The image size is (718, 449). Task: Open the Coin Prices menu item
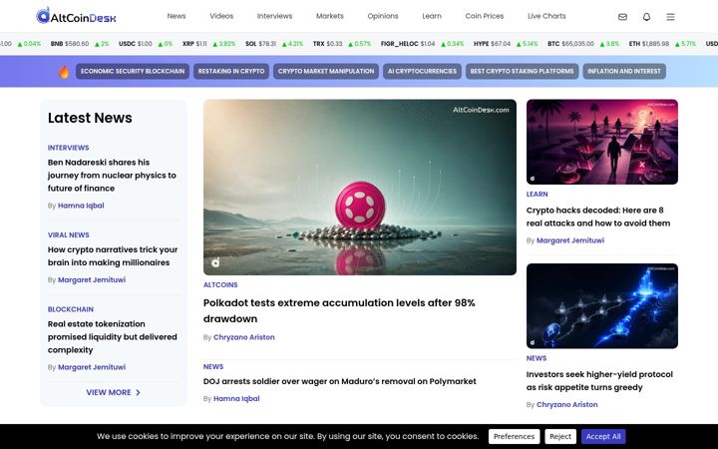pos(485,16)
